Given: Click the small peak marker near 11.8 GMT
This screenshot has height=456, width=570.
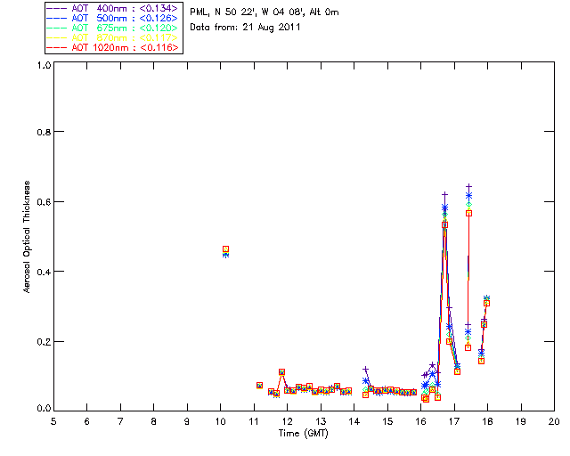Looking at the screenshot, I should tap(281, 372).
